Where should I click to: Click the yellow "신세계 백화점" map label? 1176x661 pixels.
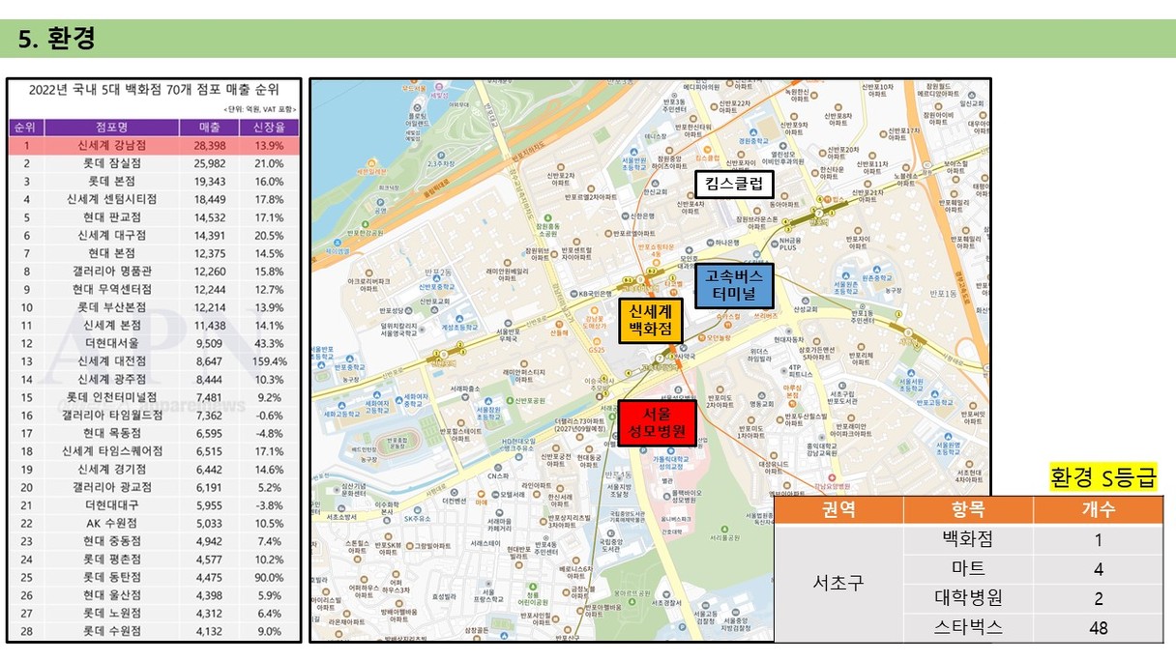(651, 321)
